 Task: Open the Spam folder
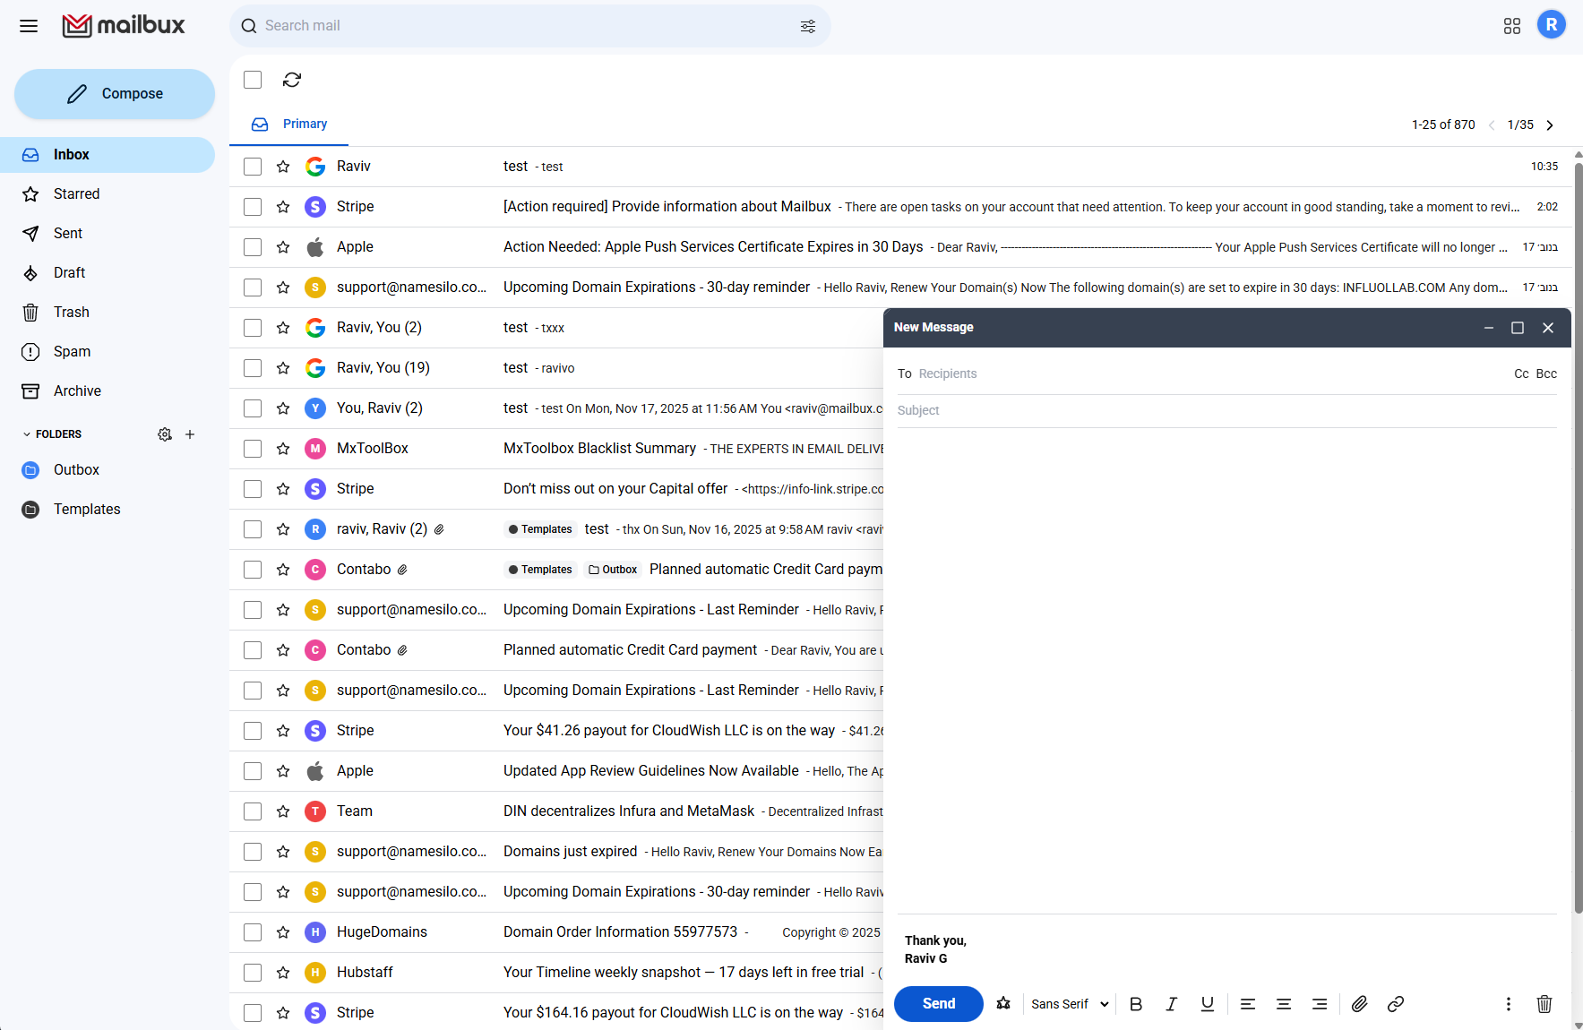coord(72,352)
